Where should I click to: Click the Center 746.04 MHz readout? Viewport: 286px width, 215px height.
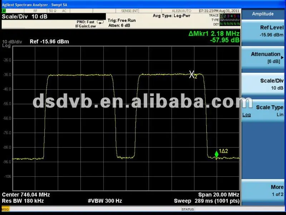coord(26,195)
